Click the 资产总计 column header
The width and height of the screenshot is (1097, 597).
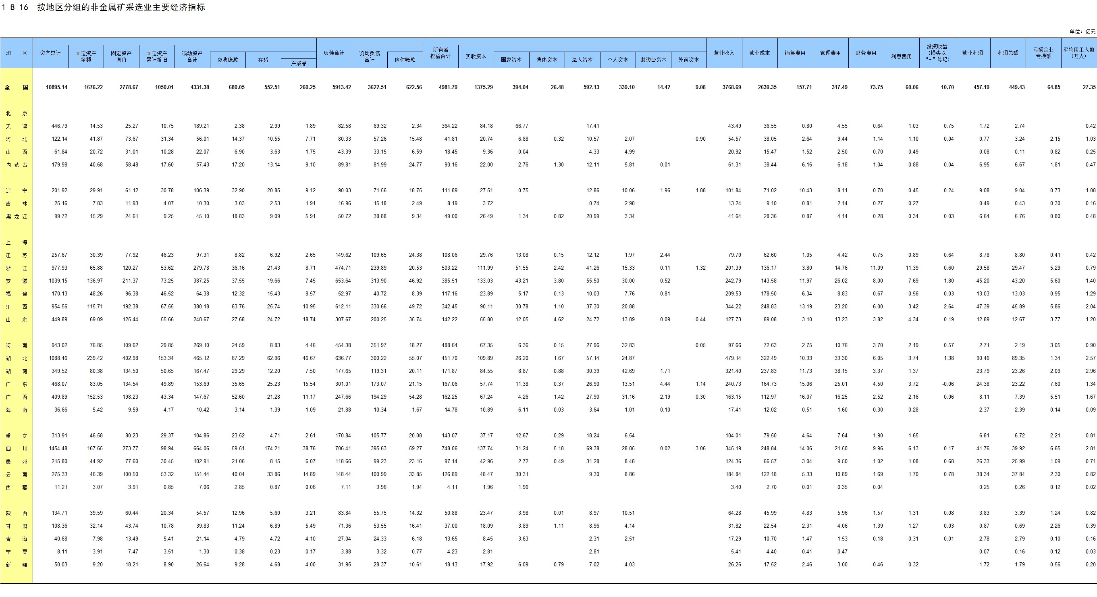50,53
